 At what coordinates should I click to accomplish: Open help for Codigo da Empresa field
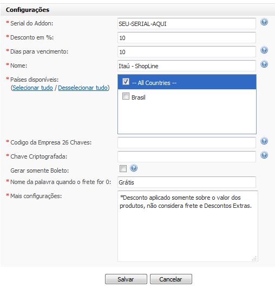pyautogui.click(x=264, y=141)
